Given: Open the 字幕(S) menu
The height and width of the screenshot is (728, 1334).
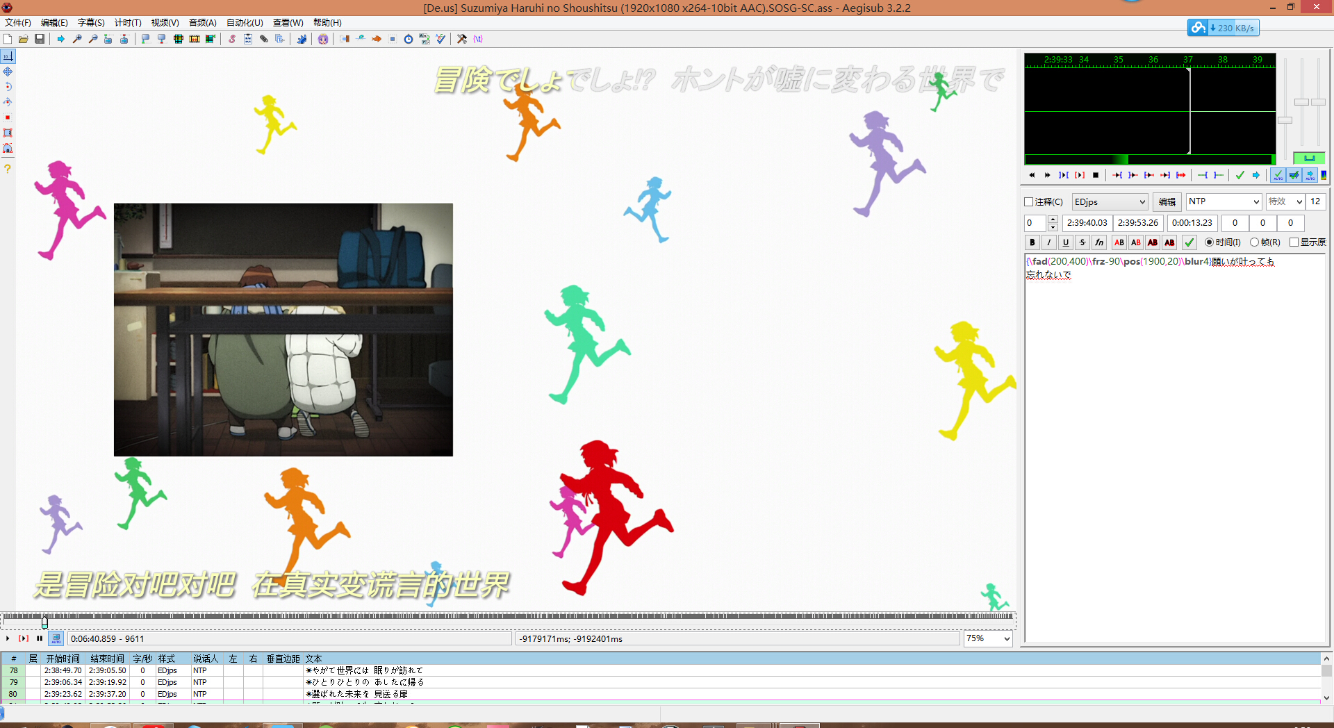Looking at the screenshot, I should [x=91, y=23].
